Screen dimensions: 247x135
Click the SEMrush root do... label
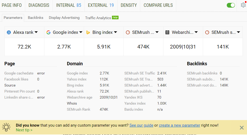coord(202,85)
